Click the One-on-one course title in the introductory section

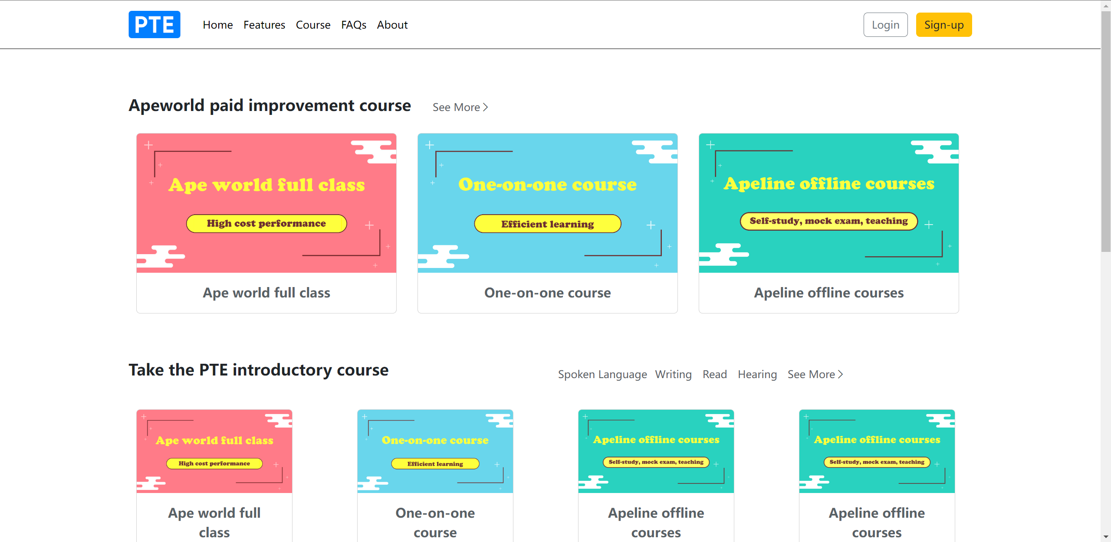[x=435, y=522]
